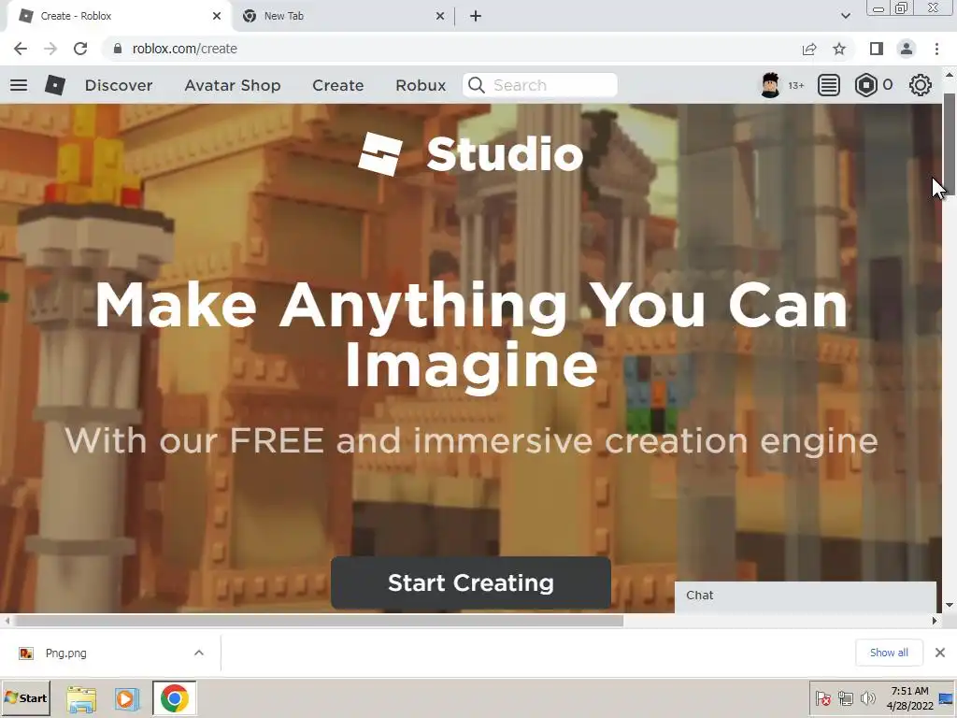
Task: Click the Chrome taskbar icon
Action: 175,698
